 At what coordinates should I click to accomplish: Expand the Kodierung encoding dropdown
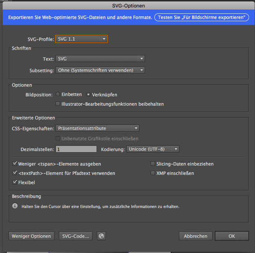point(153,149)
